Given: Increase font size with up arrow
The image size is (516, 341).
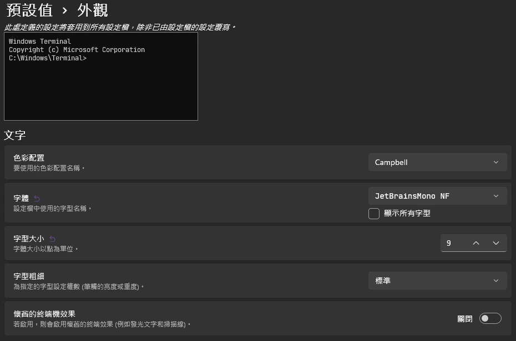Looking at the screenshot, I should pyautogui.click(x=475, y=243).
